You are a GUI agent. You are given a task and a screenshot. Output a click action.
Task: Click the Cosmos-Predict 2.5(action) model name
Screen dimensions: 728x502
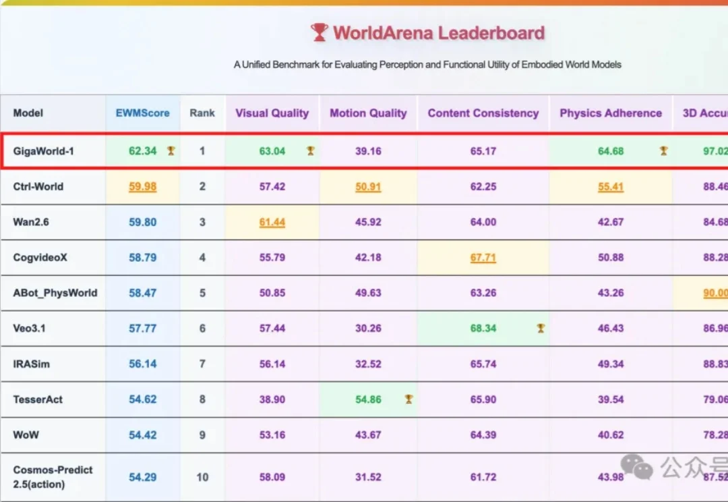click(53, 477)
